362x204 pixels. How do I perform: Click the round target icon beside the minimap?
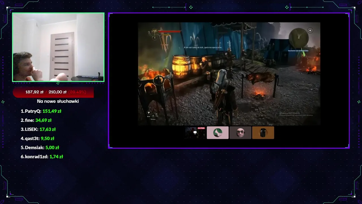pyautogui.click(x=310, y=31)
